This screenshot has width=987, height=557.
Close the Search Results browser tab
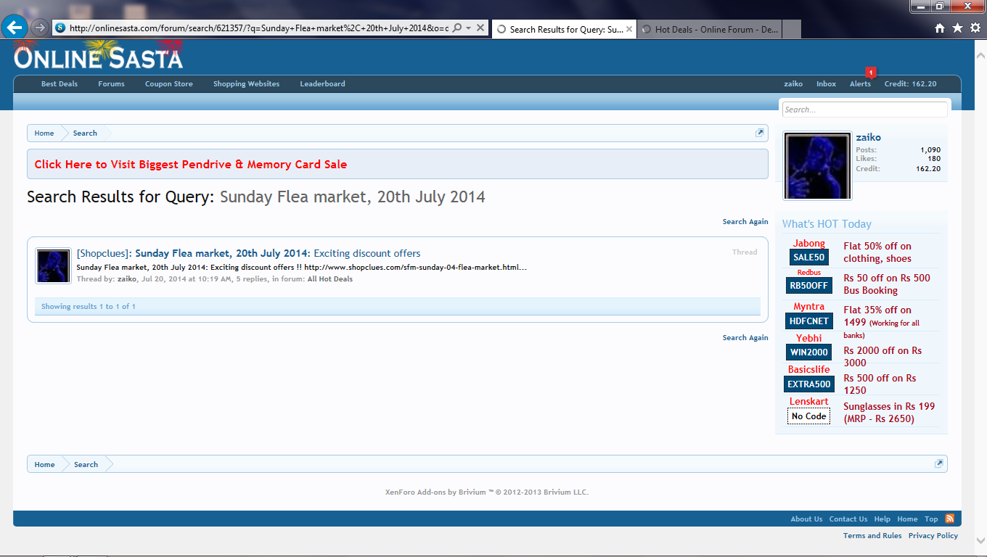(x=628, y=29)
